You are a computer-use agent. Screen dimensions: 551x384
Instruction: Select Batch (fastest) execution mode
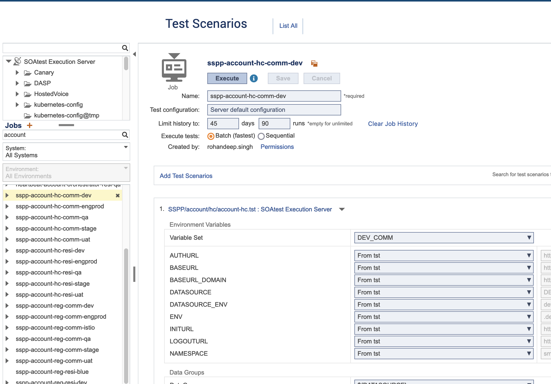click(x=210, y=136)
